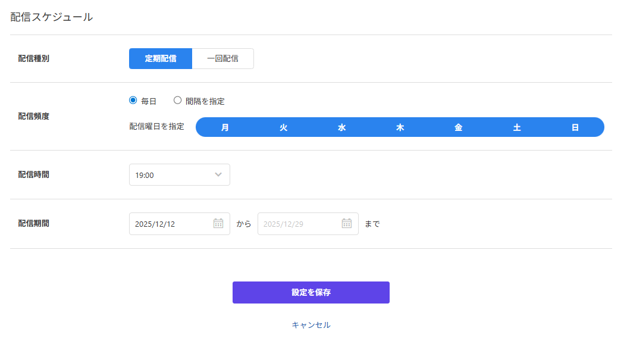Focus the 2025/12/12 start date field

(170, 224)
